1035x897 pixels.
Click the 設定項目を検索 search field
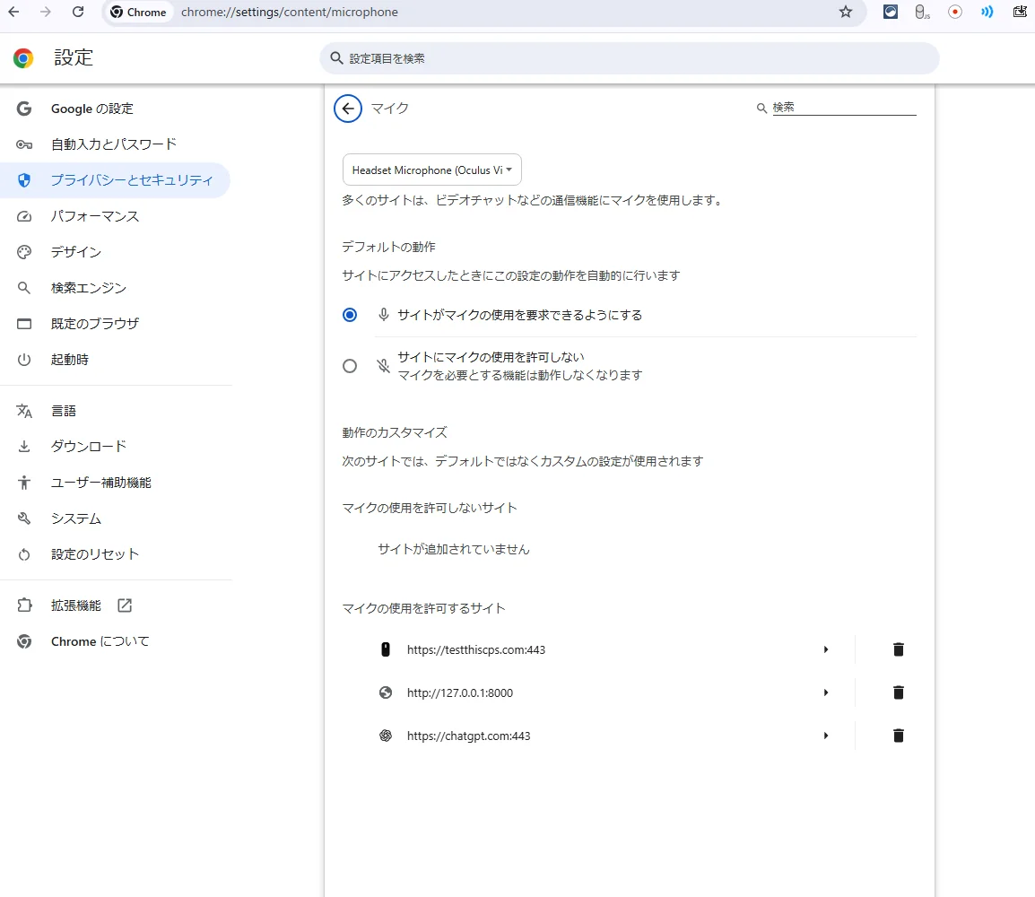[628, 58]
